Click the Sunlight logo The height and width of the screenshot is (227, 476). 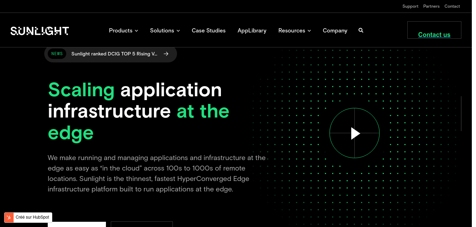40,31
